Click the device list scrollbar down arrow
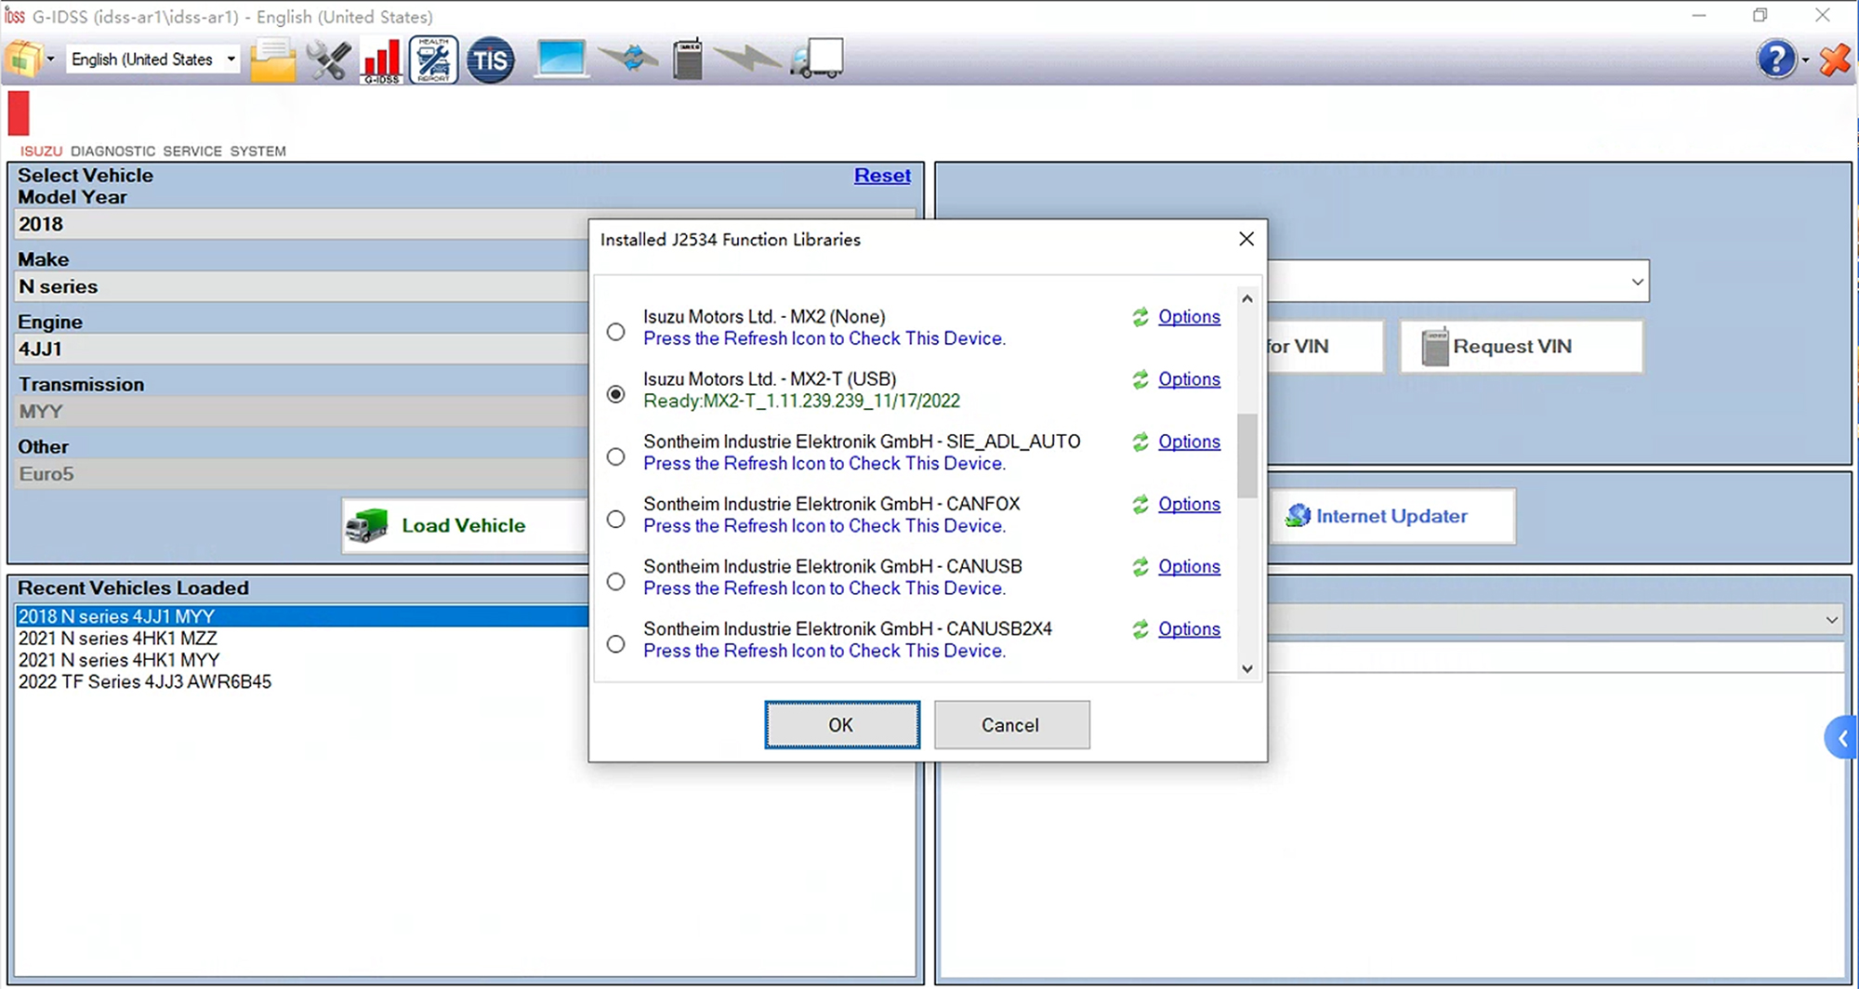The image size is (1859, 989). [x=1247, y=668]
